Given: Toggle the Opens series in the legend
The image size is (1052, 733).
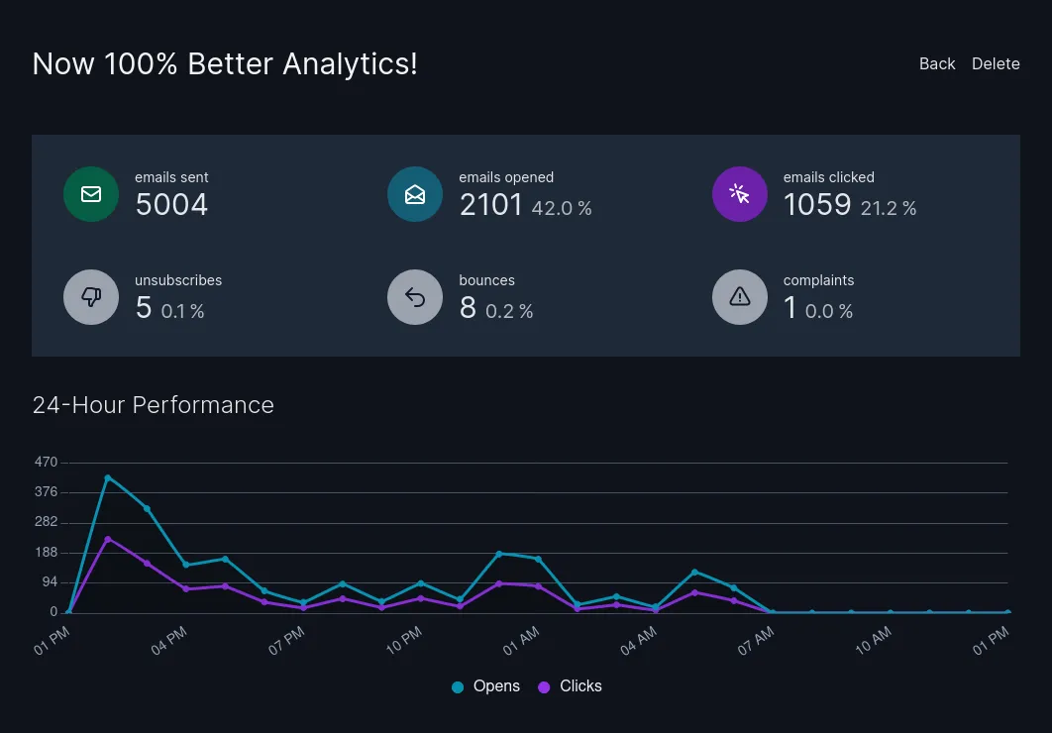Looking at the screenshot, I should [x=485, y=686].
